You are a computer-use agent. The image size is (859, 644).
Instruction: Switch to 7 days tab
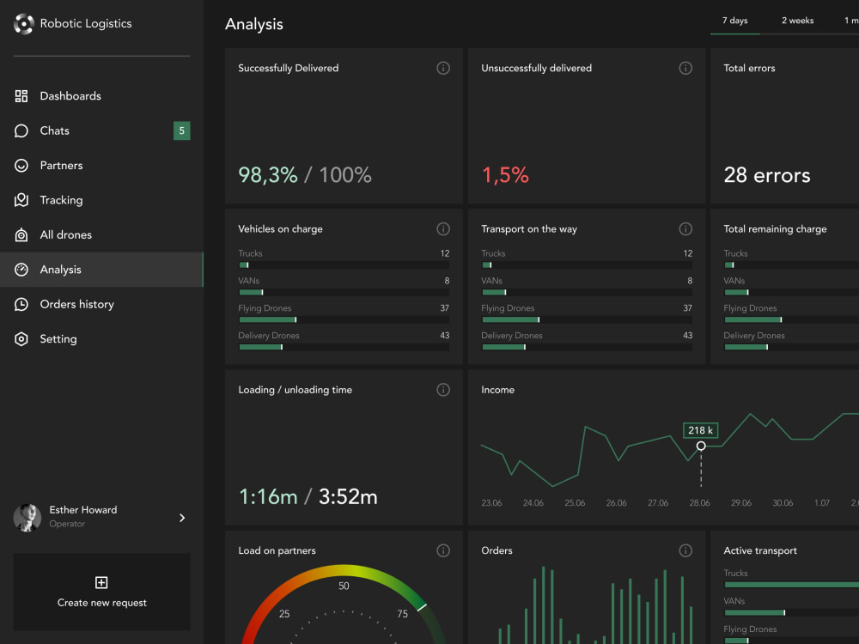pos(734,21)
